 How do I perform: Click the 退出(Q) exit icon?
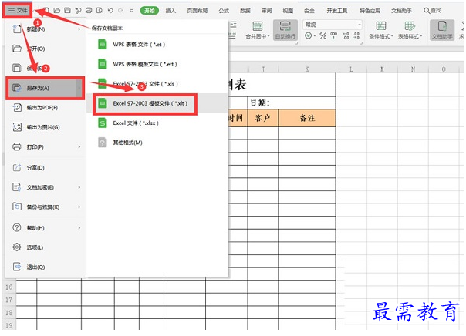(17, 267)
